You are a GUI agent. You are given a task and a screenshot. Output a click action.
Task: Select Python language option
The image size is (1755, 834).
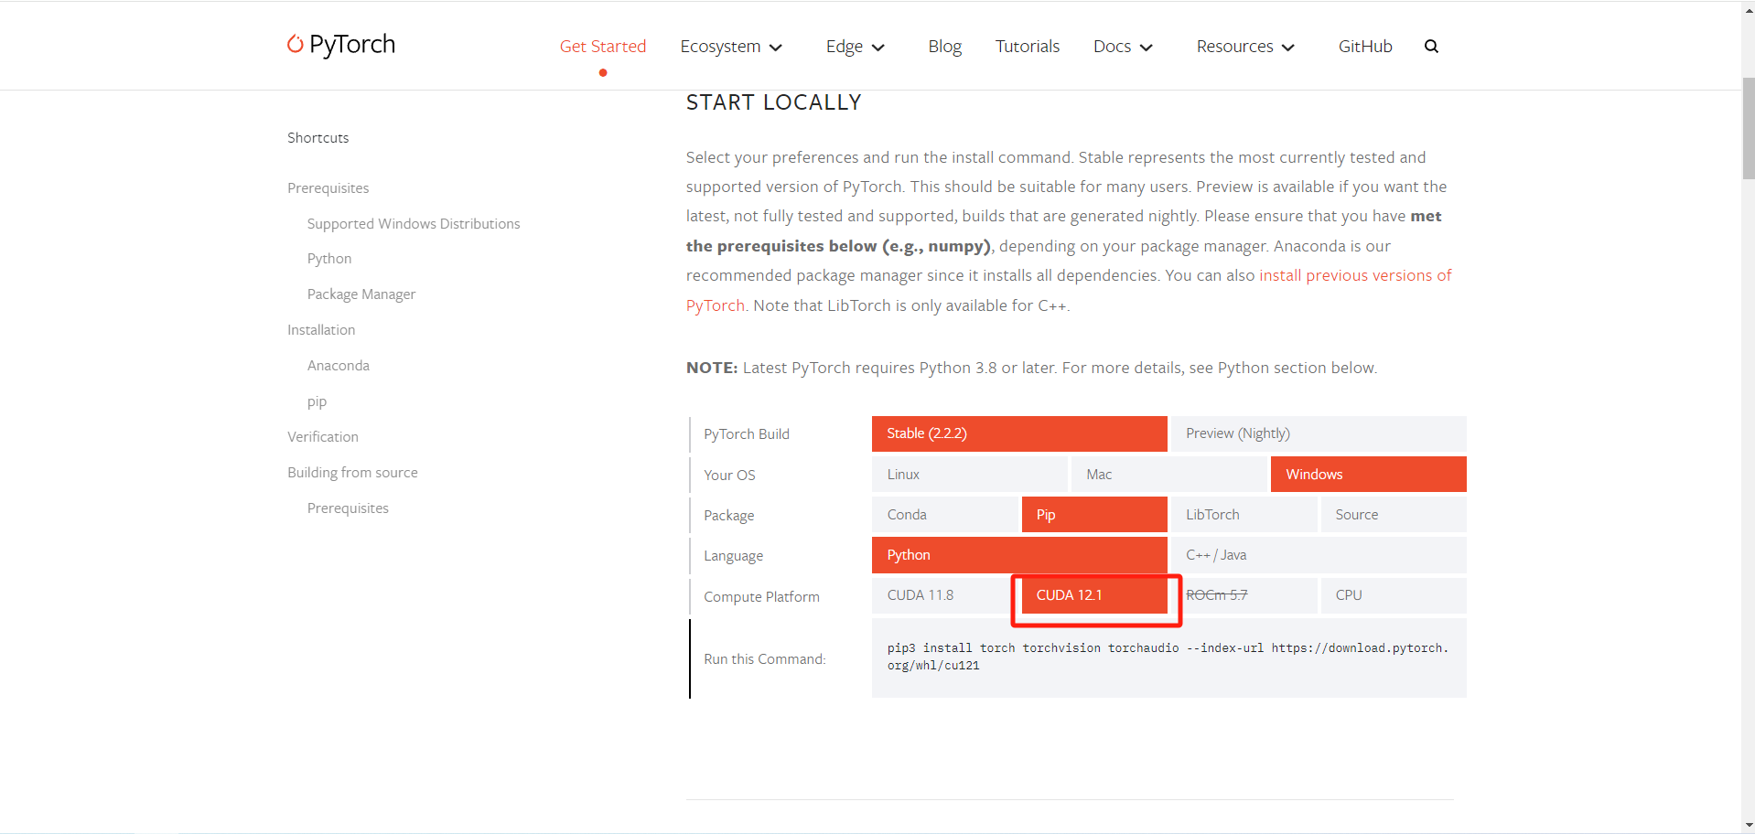[x=1019, y=554]
